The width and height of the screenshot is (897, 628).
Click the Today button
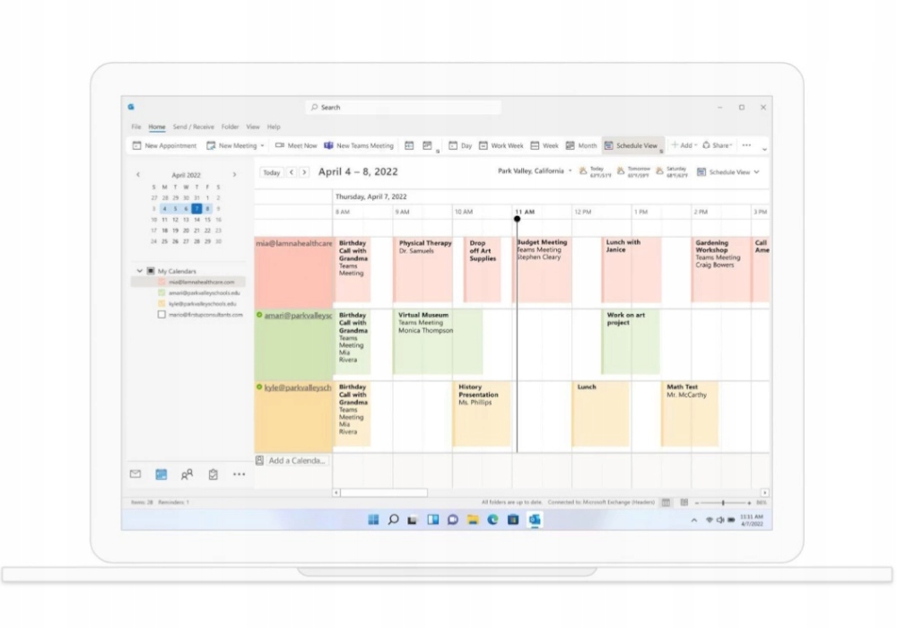tap(271, 172)
